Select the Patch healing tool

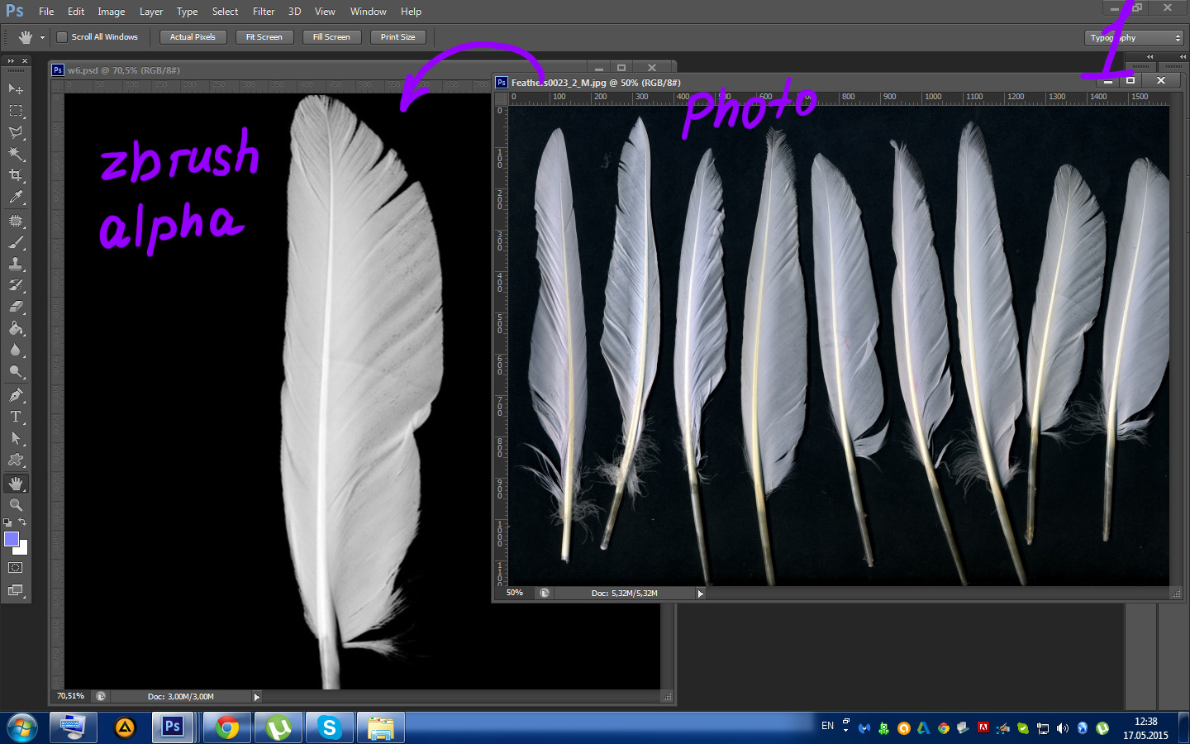(x=16, y=221)
